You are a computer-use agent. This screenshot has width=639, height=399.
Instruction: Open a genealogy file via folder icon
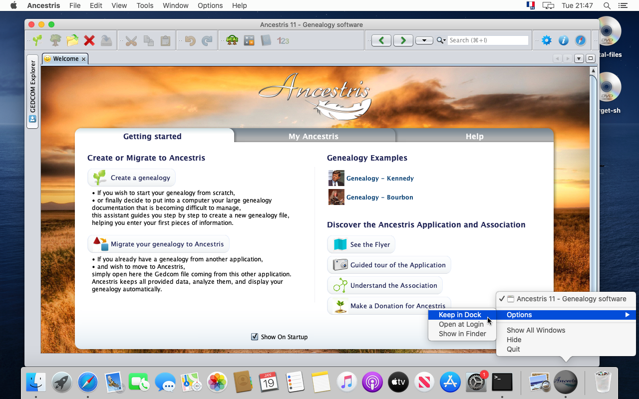click(x=73, y=40)
